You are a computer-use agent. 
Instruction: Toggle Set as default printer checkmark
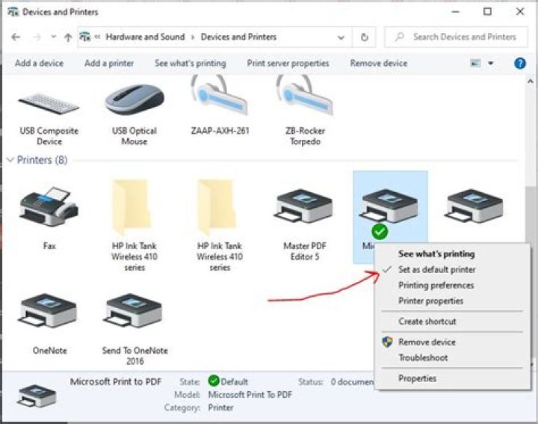tap(387, 270)
